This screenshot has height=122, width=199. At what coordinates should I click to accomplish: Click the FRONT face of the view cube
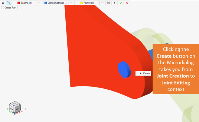(x=12, y=109)
